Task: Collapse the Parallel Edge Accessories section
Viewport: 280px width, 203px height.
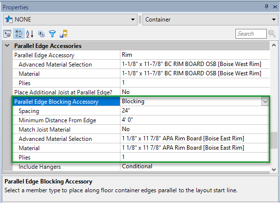Action: [x=7, y=45]
